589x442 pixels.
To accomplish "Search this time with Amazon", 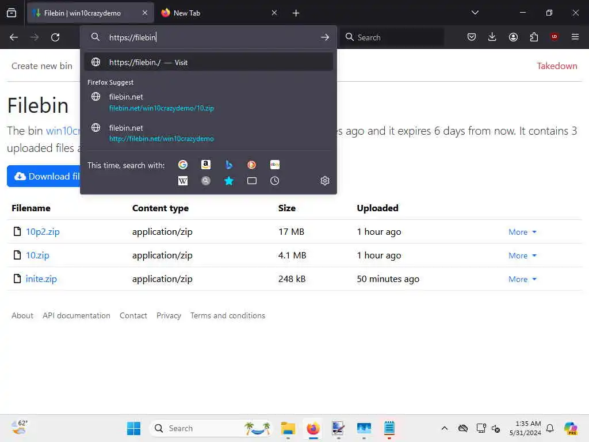I will 206,165.
